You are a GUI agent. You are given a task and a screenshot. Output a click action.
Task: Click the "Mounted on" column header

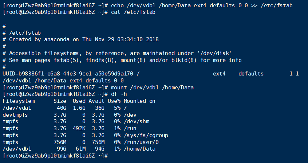point(139,101)
